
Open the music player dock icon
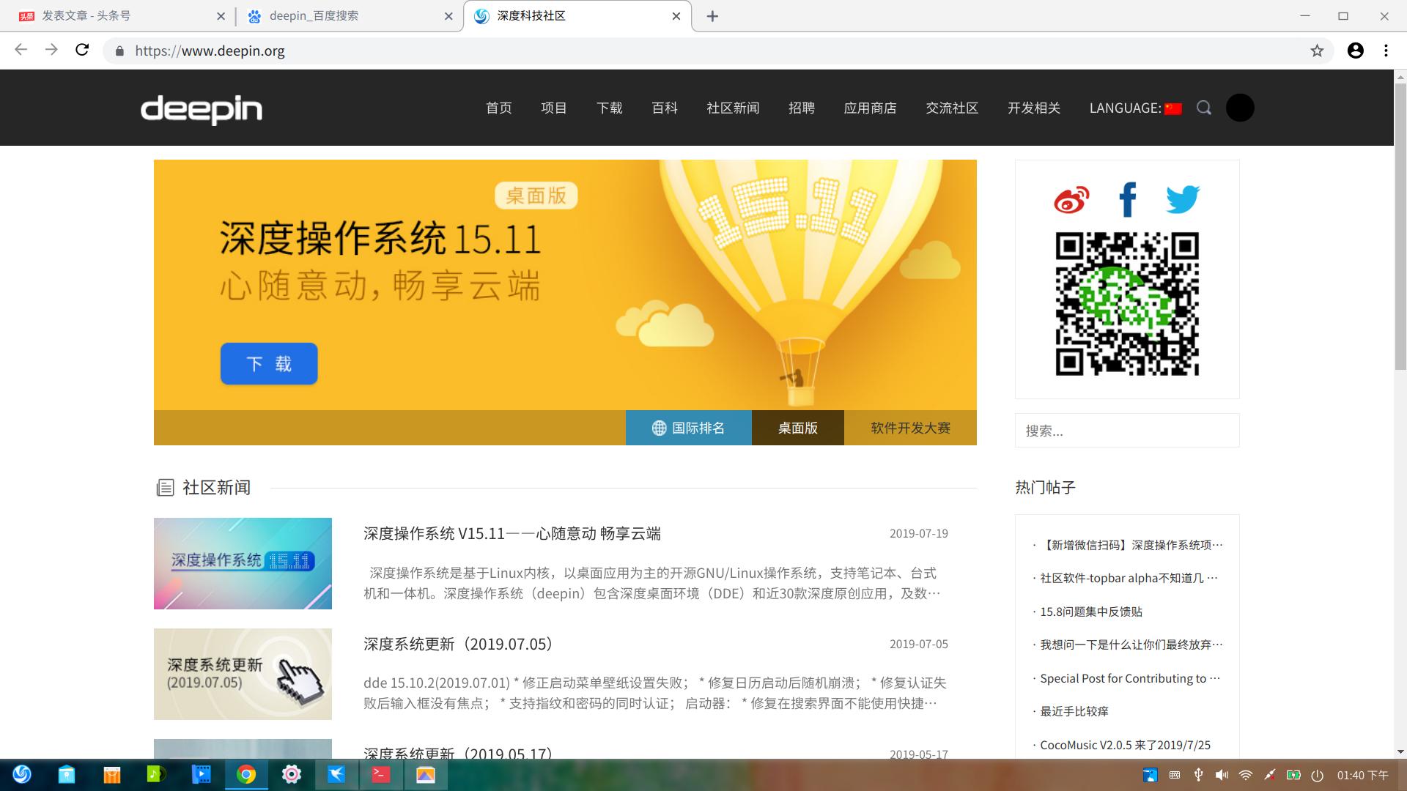tap(156, 774)
